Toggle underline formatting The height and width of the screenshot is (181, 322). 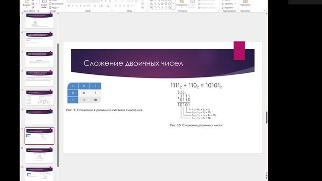pos(76,6)
